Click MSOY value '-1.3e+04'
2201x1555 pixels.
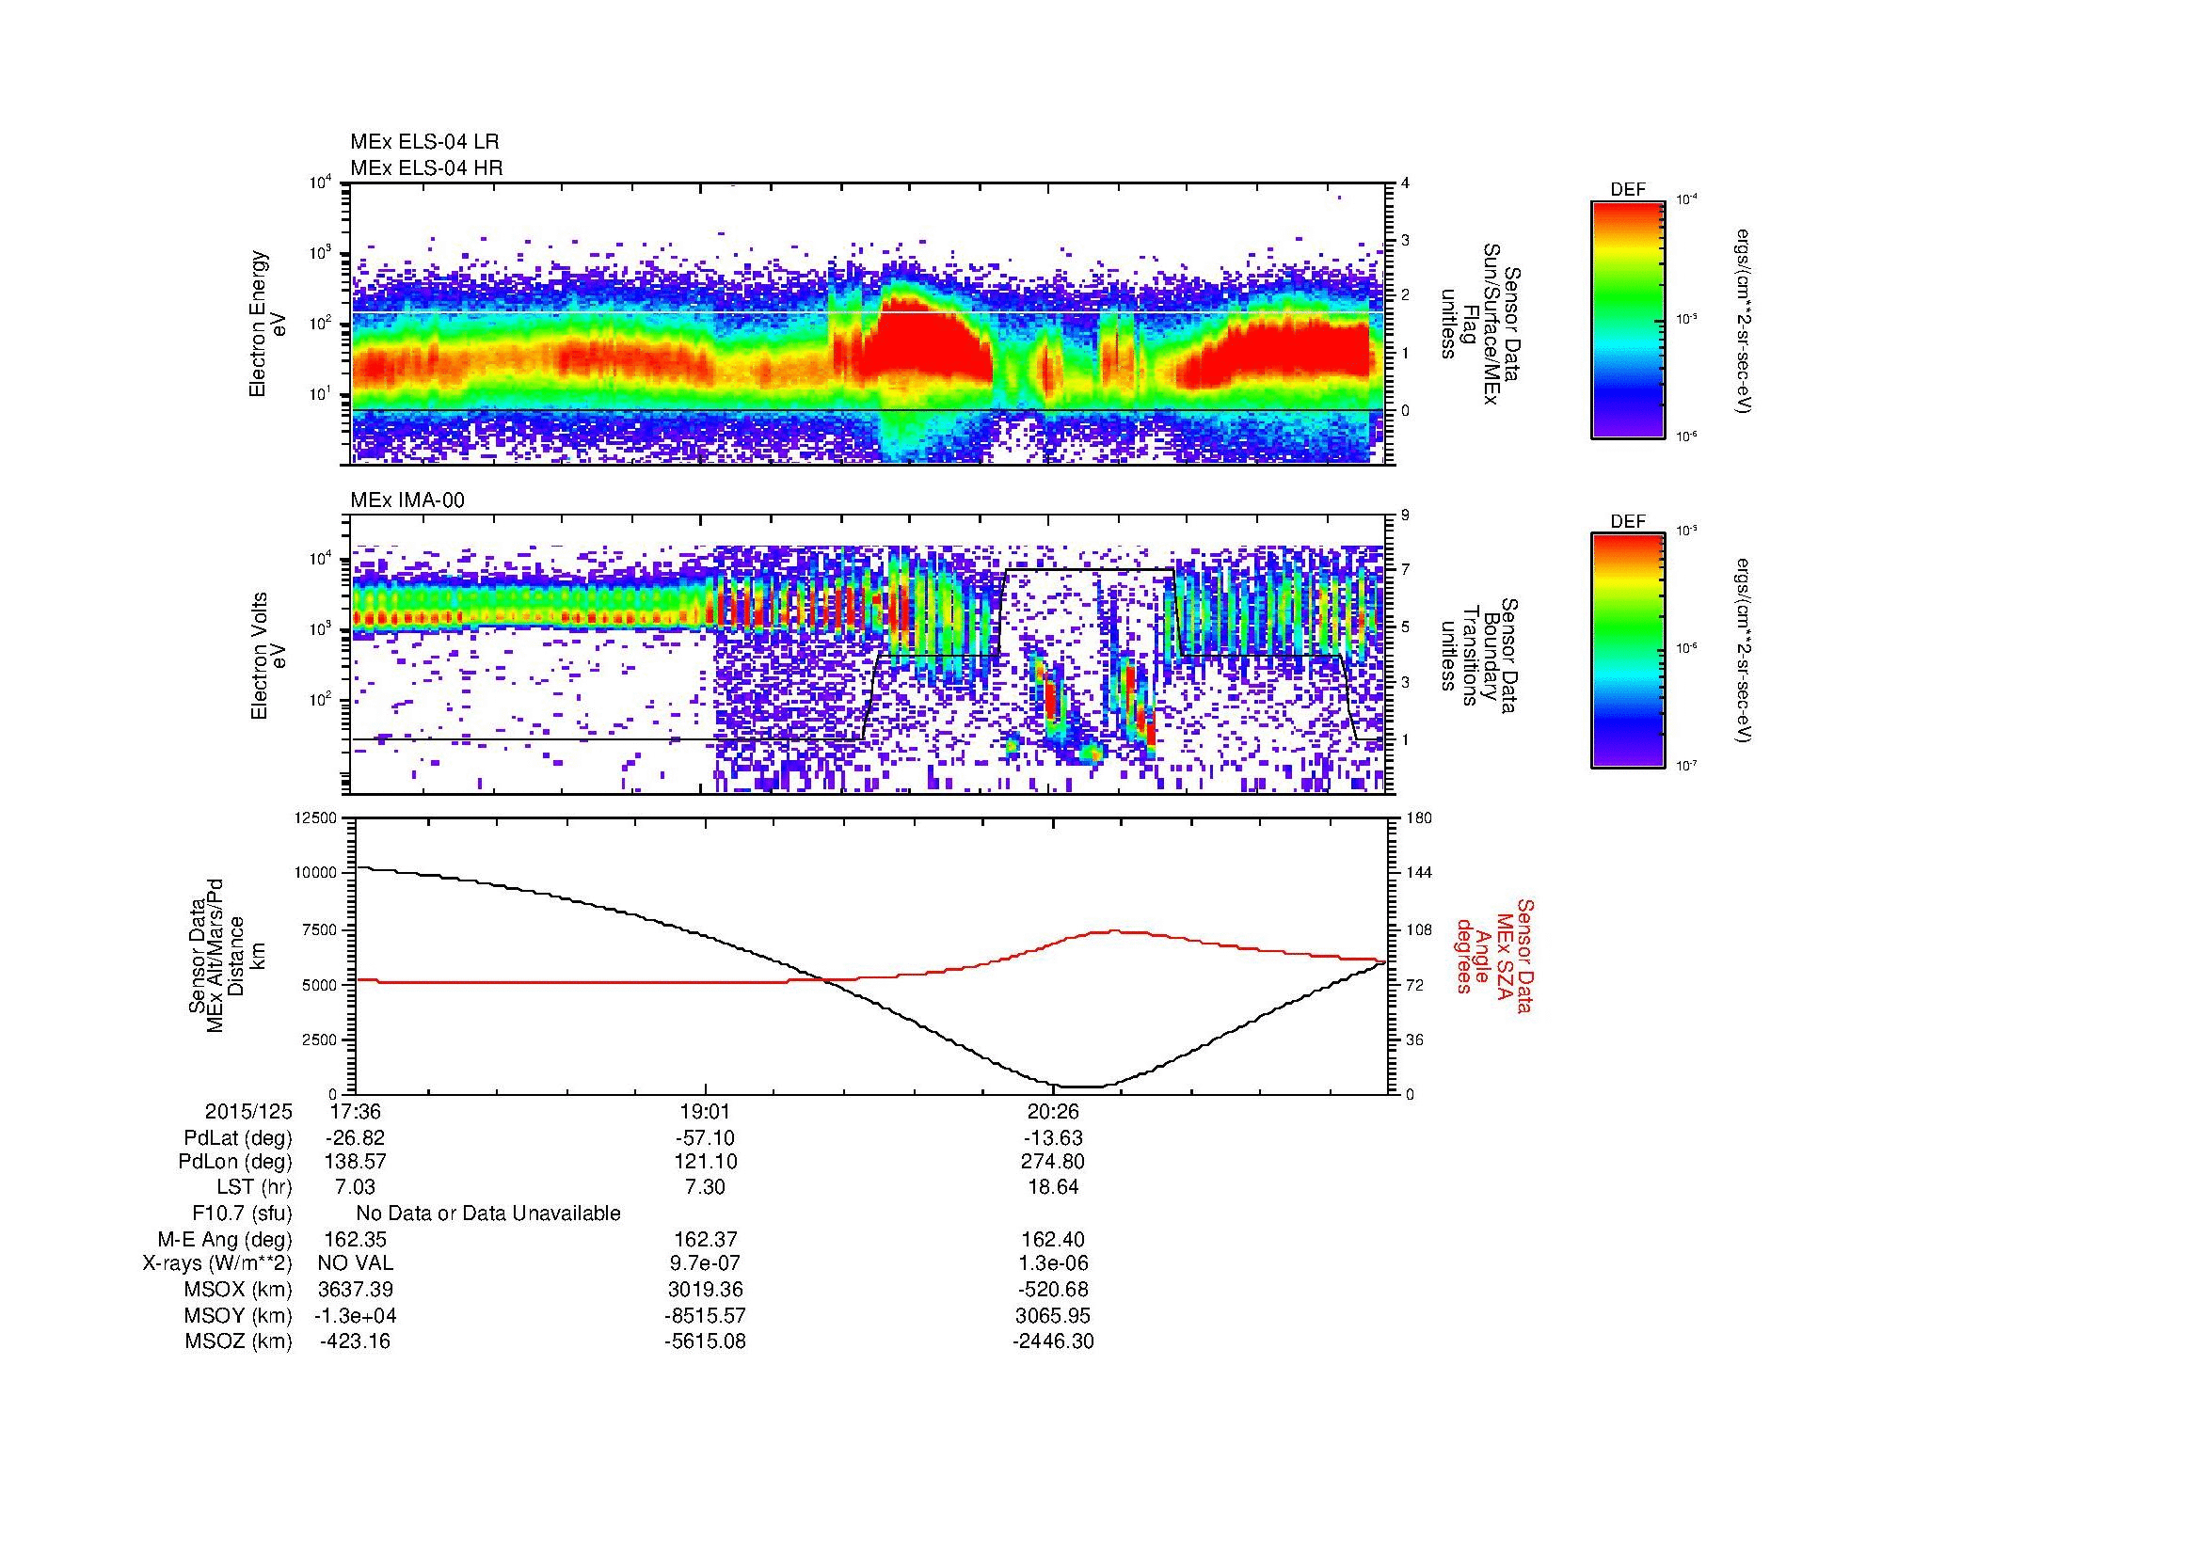tap(355, 1315)
